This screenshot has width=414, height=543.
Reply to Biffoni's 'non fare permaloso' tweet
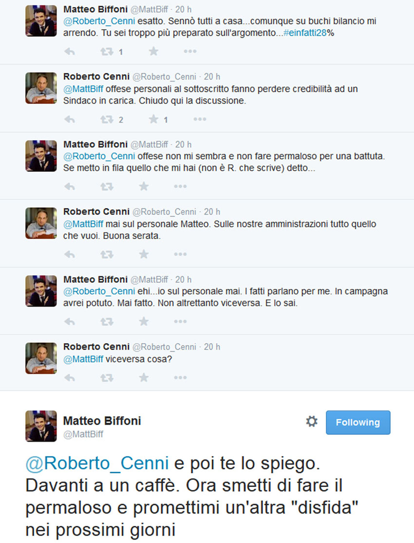(70, 186)
